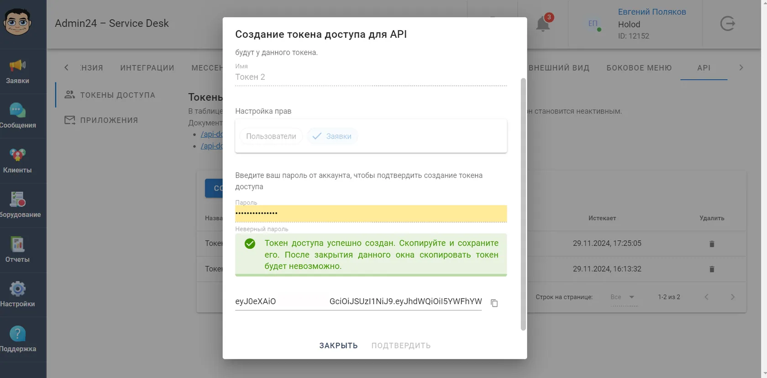
Task: Switch to the БОКОВОЕ МЕНЮ tab
Action: tap(639, 68)
